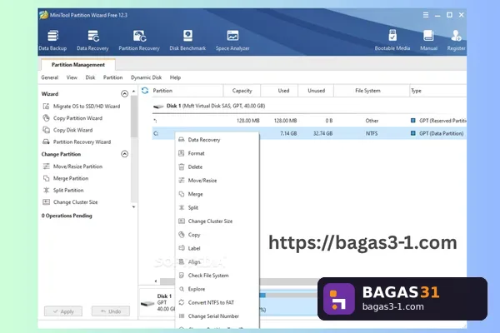Launch the Copy Partition Wizard
Viewport: 500px width, 333px height.
72,118
